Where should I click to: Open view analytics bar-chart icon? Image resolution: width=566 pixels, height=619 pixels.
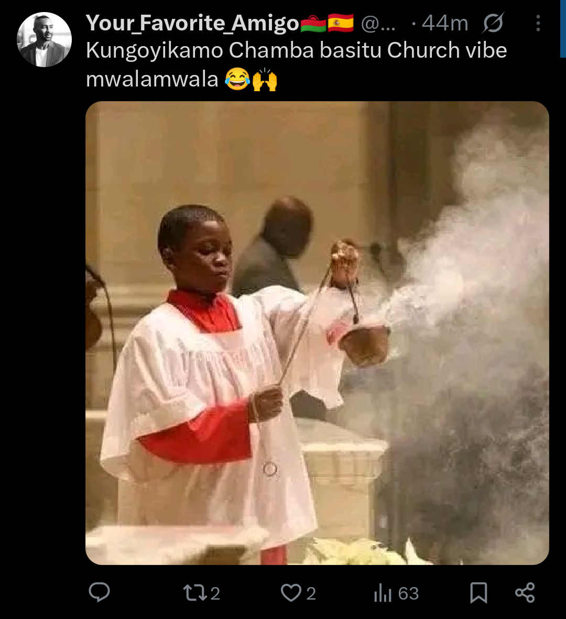383,593
